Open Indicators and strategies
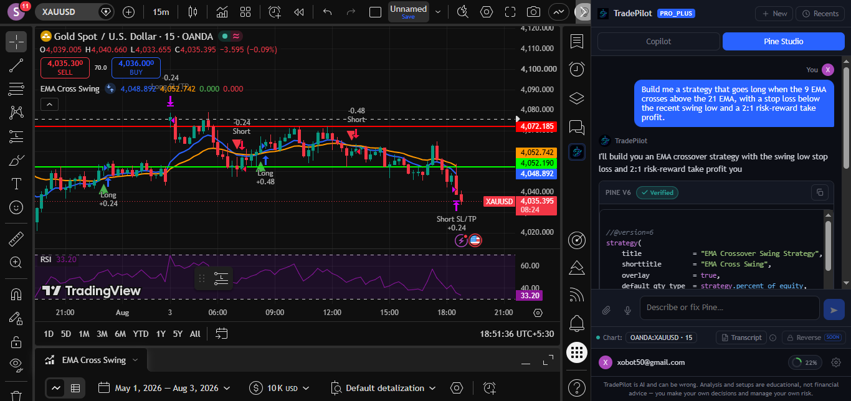The height and width of the screenshot is (401, 851). click(222, 12)
